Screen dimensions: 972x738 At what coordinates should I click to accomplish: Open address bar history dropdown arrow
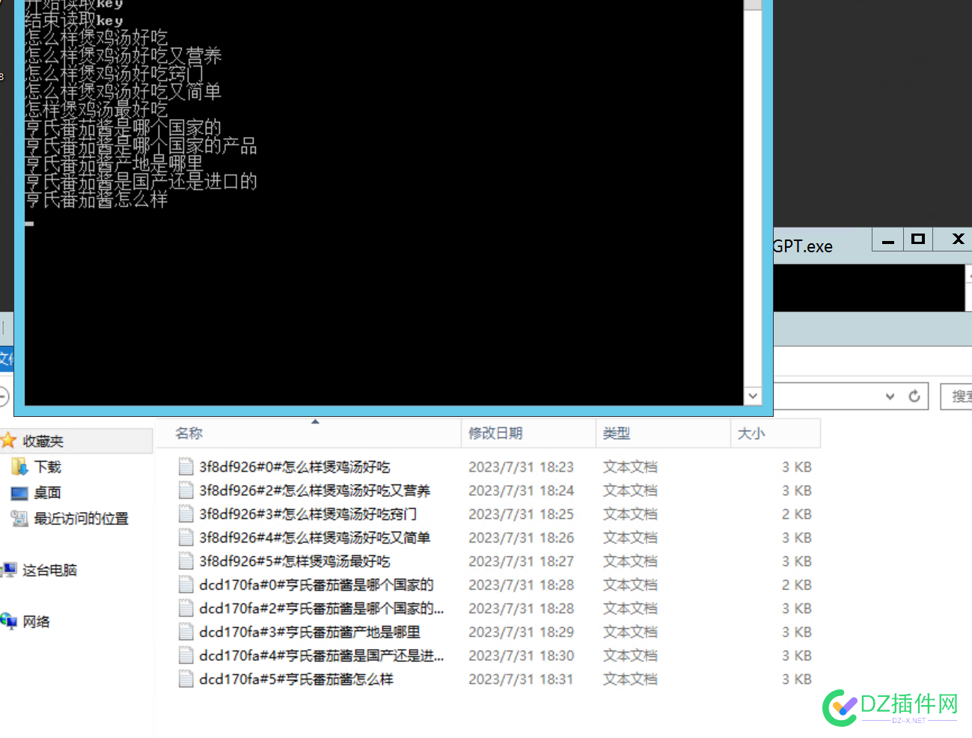tap(890, 396)
